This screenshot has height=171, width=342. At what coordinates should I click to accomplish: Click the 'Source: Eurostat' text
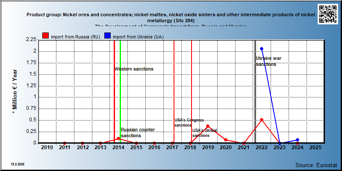tap(316, 165)
